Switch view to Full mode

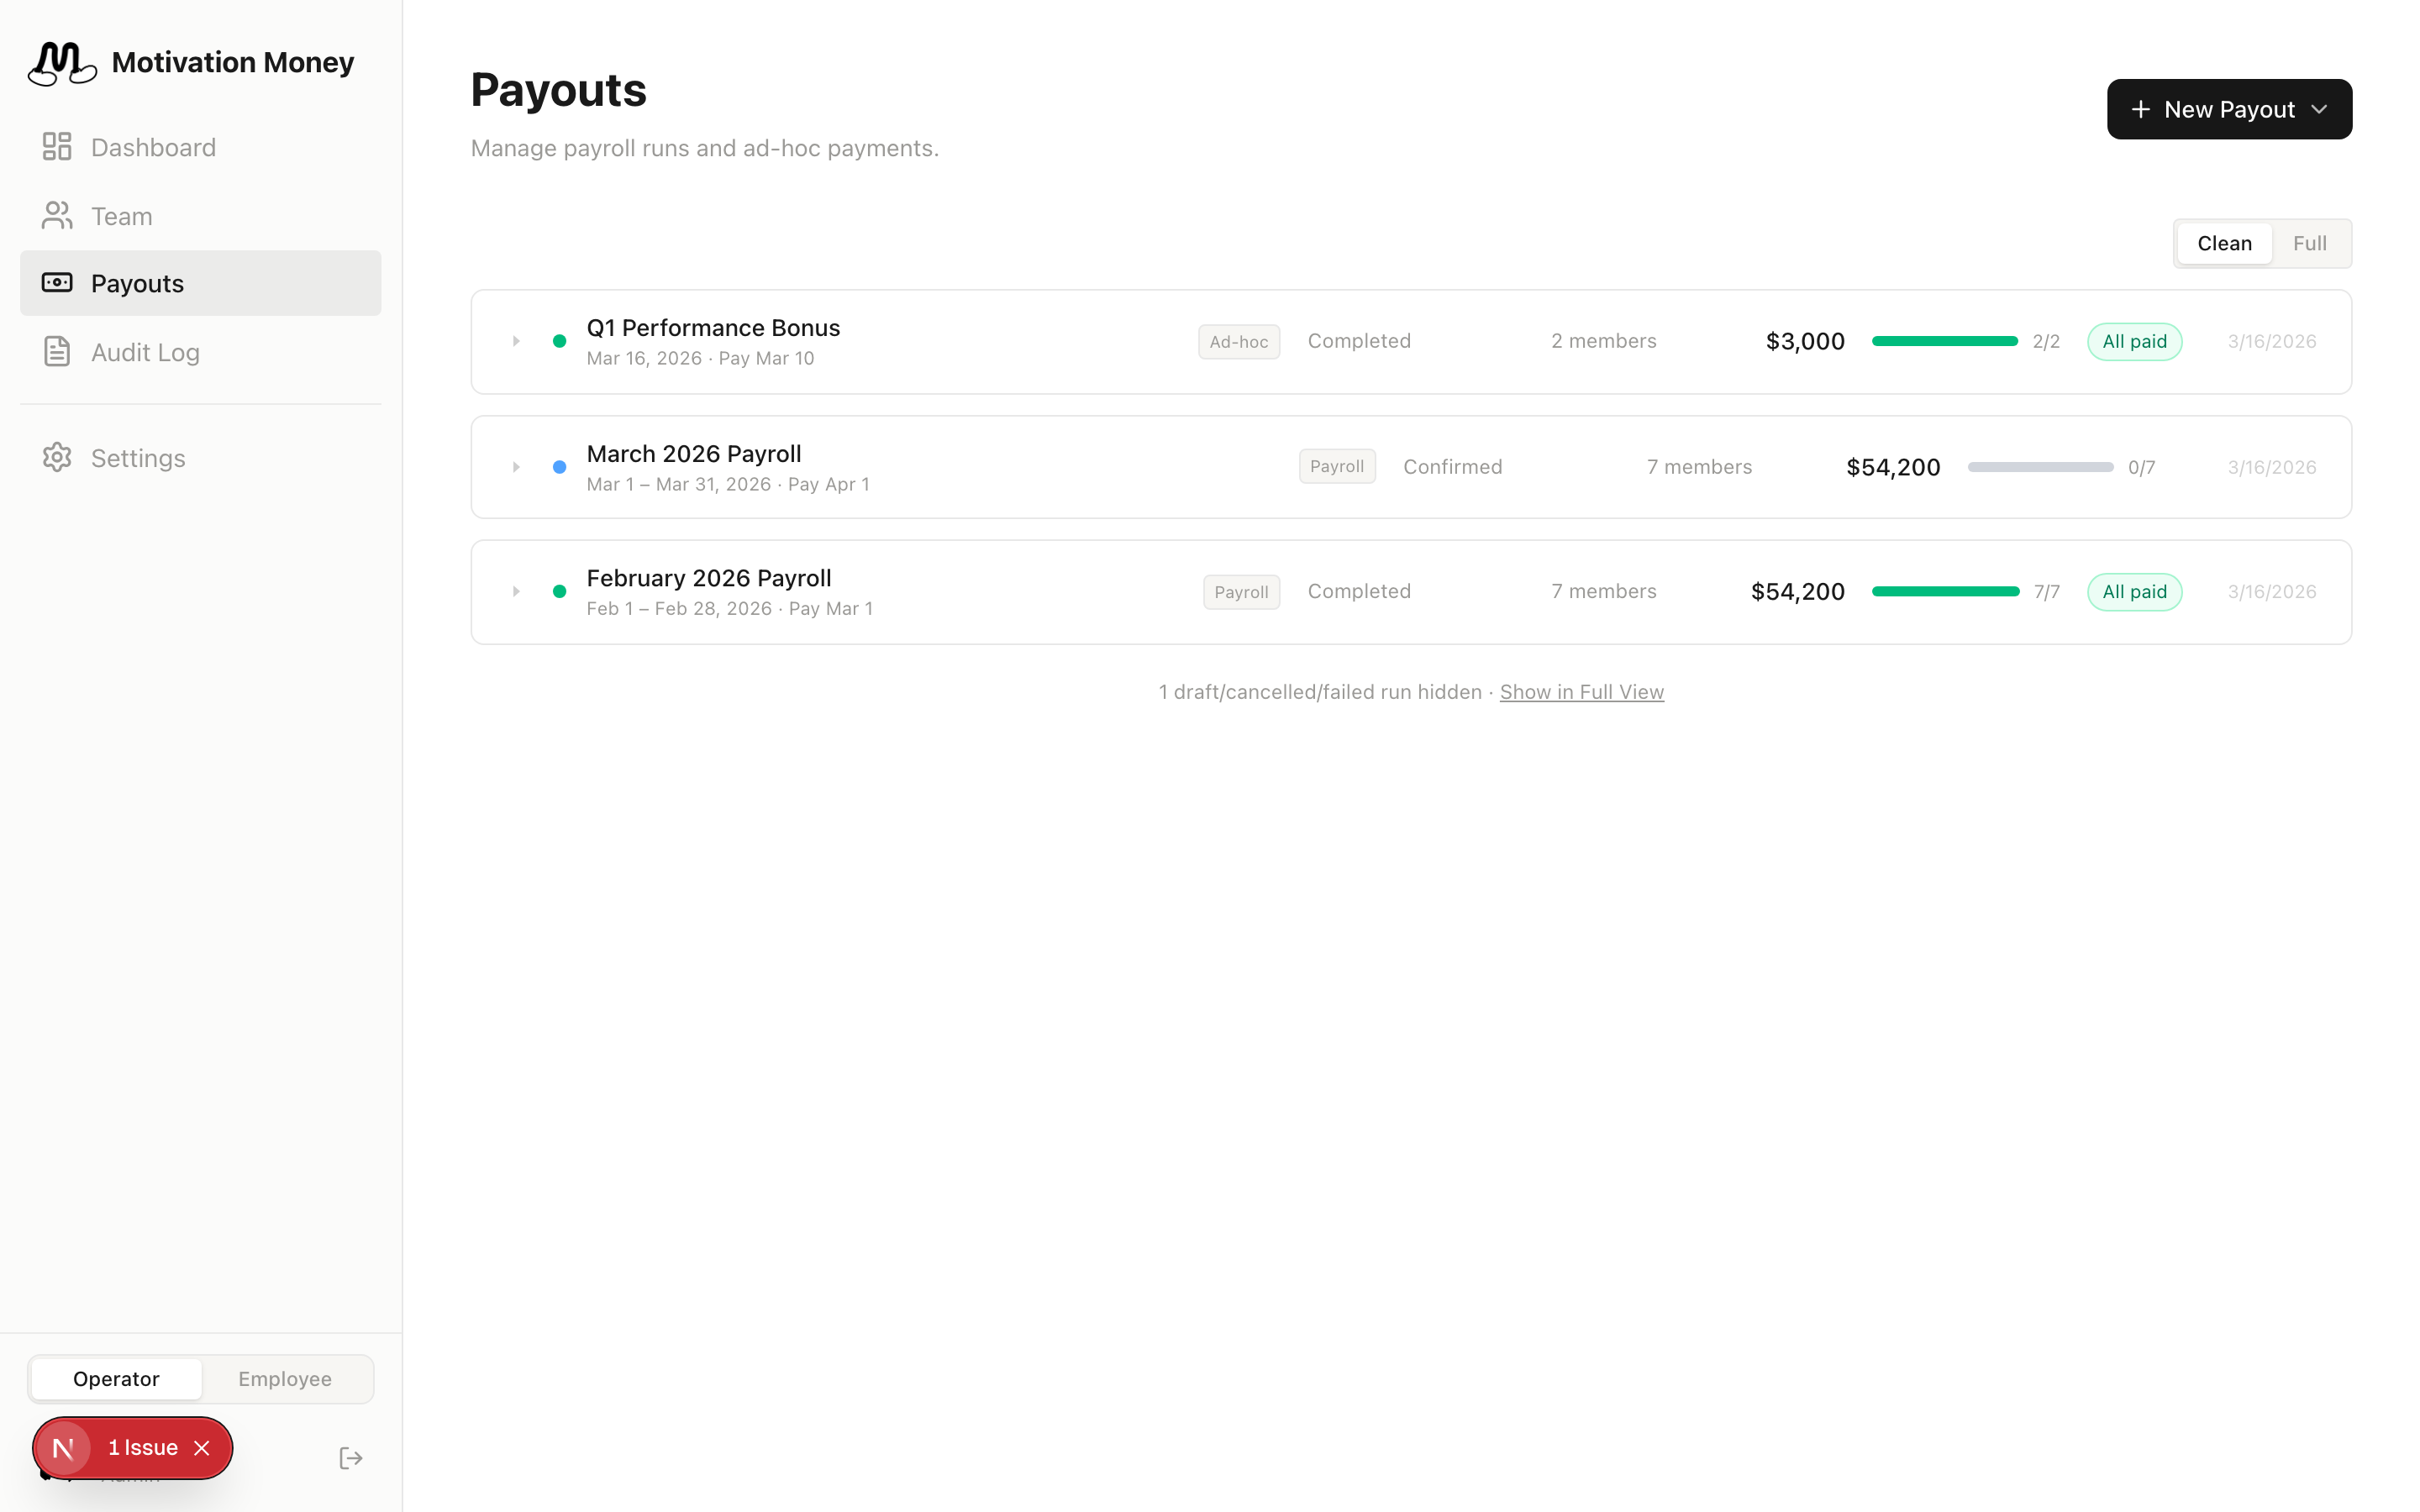tap(2310, 243)
